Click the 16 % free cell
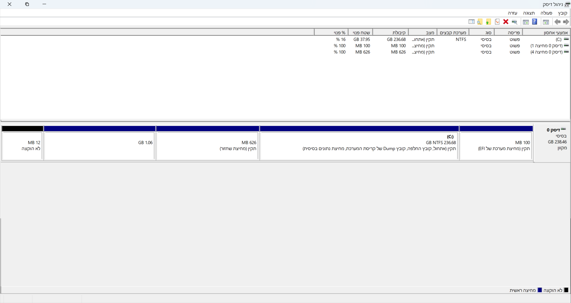The image size is (571, 303). [x=341, y=39]
